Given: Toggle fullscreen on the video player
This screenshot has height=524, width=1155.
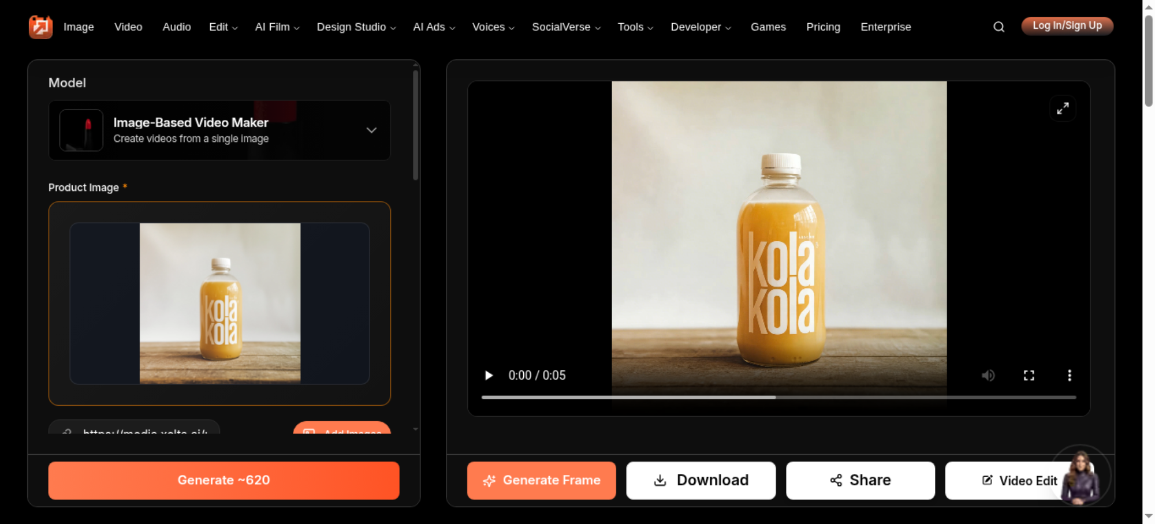Looking at the screenshot, I should pos(1029,376).
